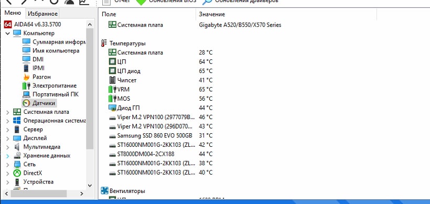This screenshot has height=204, width=430.
Task: Switch to the Меню tab
Action: click(x=13, y=13)
